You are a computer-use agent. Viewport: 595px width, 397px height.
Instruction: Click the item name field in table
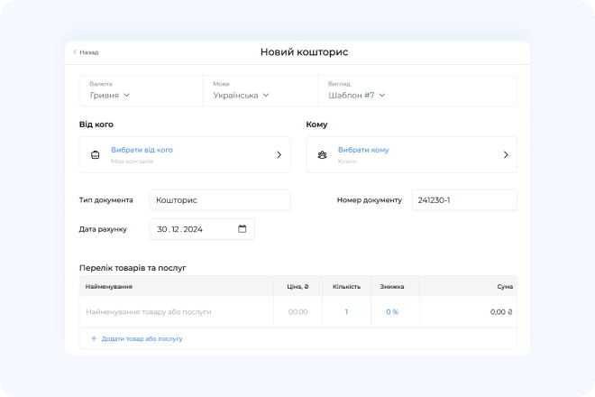coord(176,311)
